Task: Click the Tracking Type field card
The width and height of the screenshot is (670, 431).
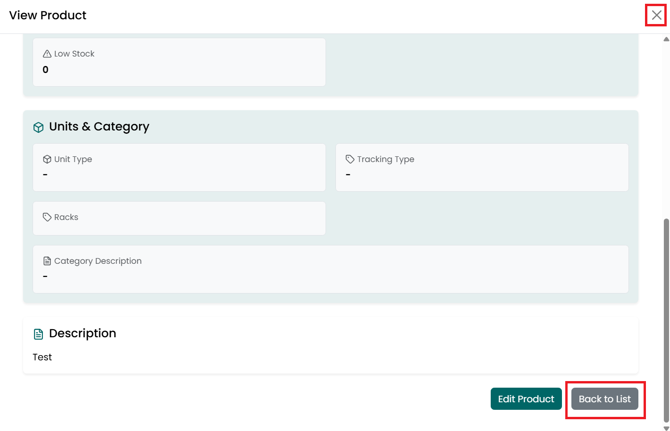Action: coord(482,167)
